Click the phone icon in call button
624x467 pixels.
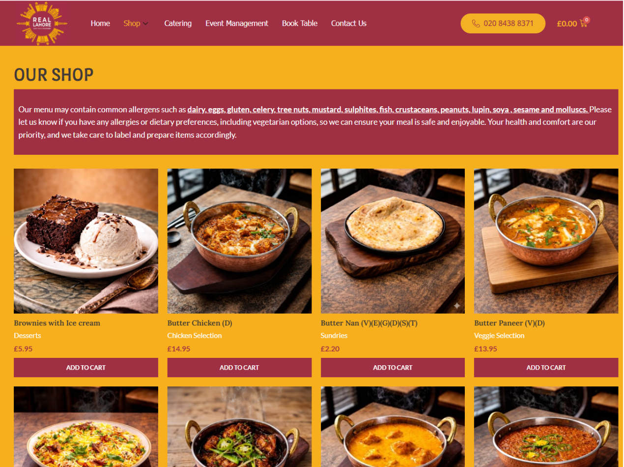click(x=476, y=23)
